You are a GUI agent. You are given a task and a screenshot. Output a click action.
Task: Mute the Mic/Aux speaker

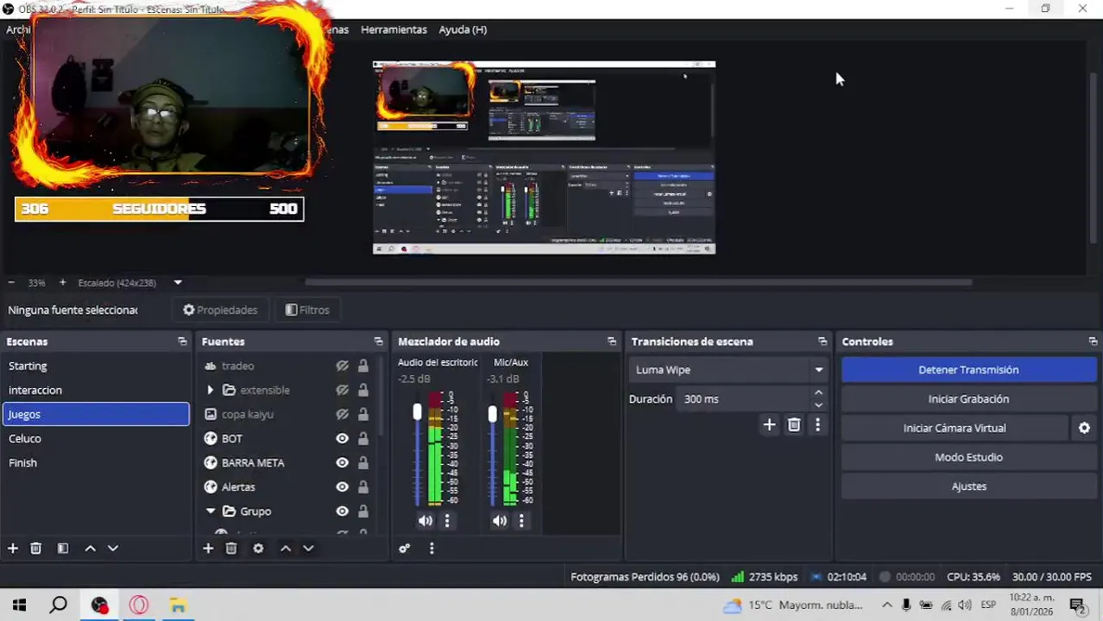(x=500, y=521)
